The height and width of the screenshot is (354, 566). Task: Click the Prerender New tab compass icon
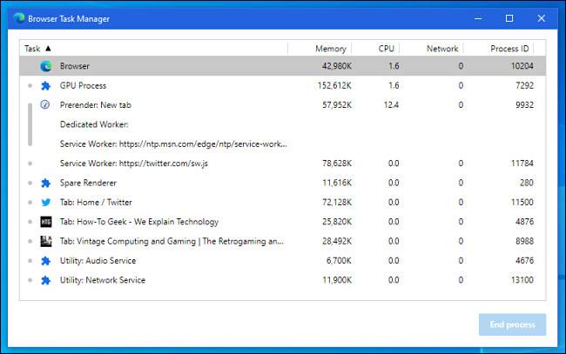pos(45,104)
